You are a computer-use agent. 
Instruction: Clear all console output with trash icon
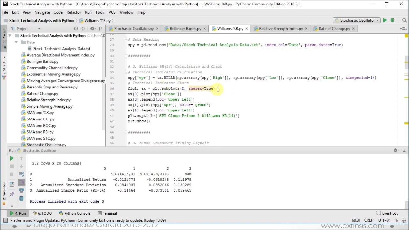[21, 198]
